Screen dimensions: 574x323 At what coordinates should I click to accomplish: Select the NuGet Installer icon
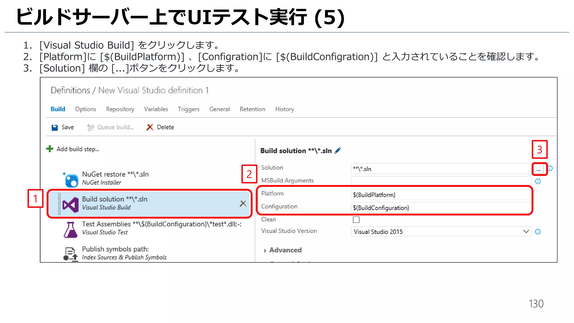click(x=71, y=180)
